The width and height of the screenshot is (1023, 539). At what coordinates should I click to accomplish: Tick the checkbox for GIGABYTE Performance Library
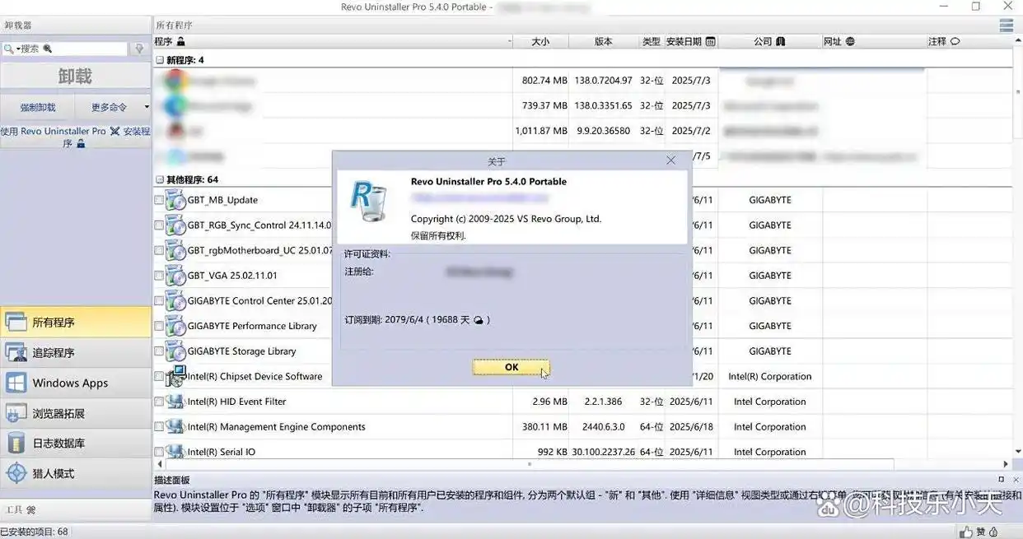point(159,326)
